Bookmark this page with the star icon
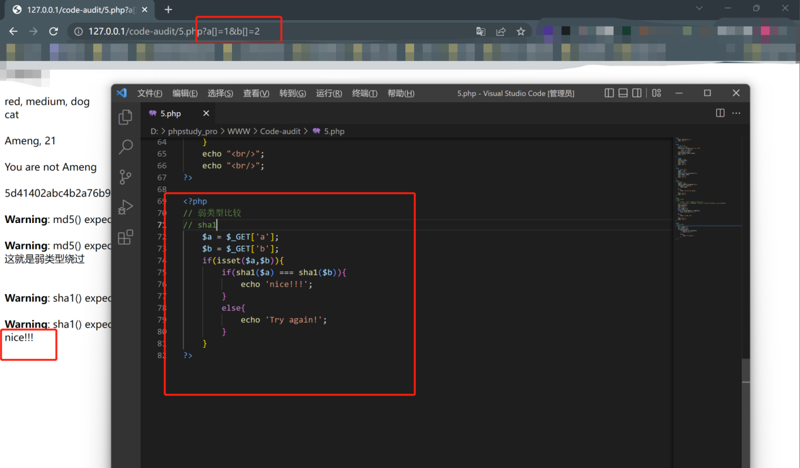 pyautogui.click(x=521, y=31)
